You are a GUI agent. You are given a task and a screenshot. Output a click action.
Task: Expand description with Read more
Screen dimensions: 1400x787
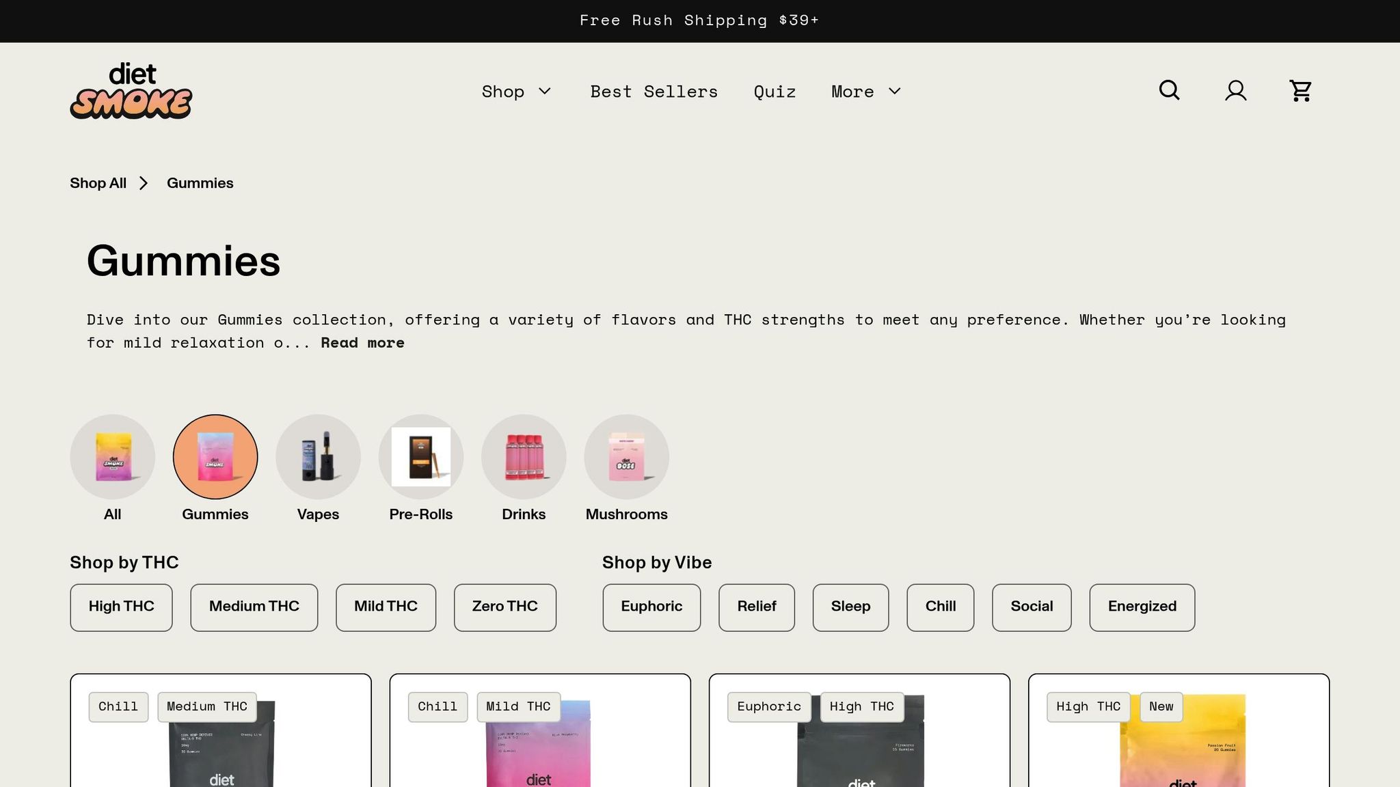[x=362, y=343]
